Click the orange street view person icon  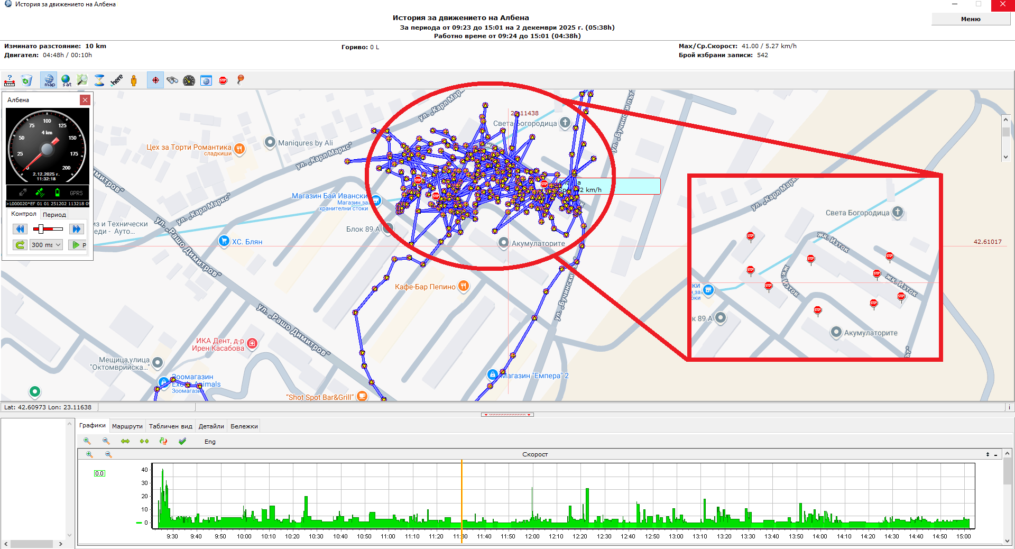click(x=134, y=80)
